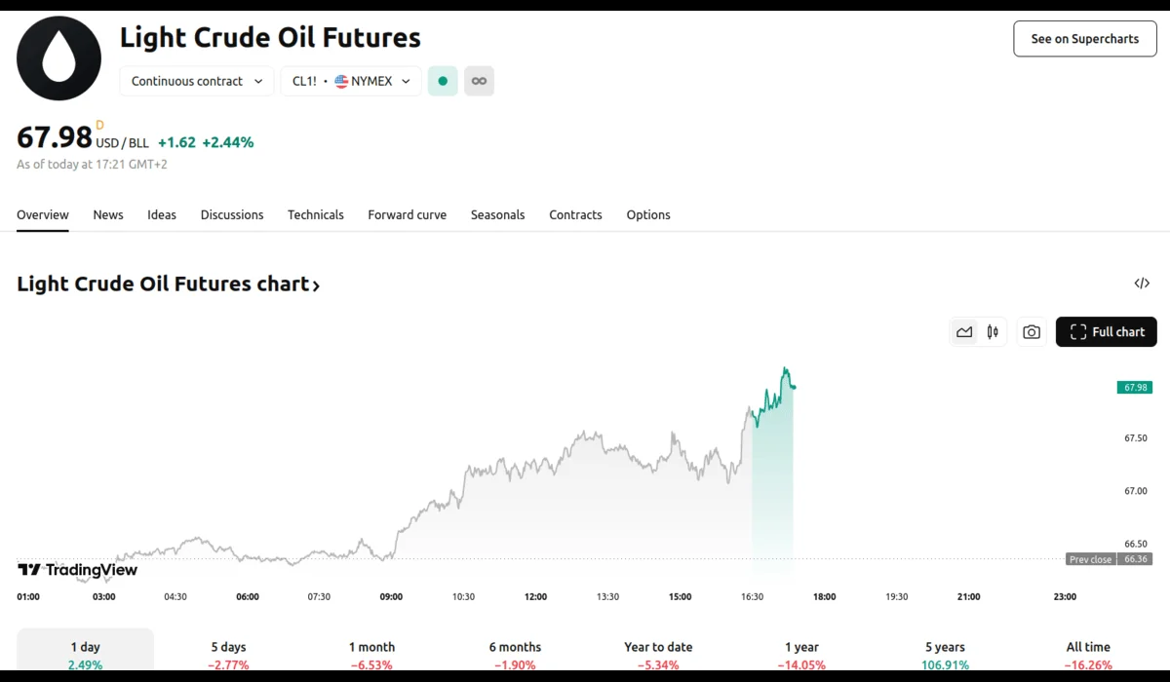The image size is (1170, 682).
Task: Click the 67.98 price label on axis
Action: [x=1135, y=388]
